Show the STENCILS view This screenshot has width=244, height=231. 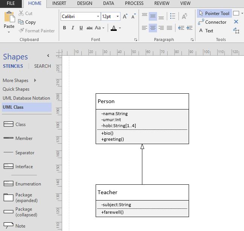pyautogui.click(x=13, y=66)
